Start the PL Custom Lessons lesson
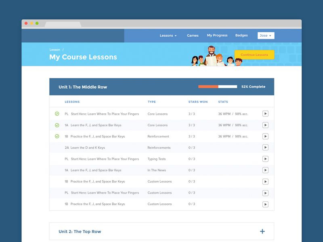Screen dimensions: 323x242 [x=266, y=193]
